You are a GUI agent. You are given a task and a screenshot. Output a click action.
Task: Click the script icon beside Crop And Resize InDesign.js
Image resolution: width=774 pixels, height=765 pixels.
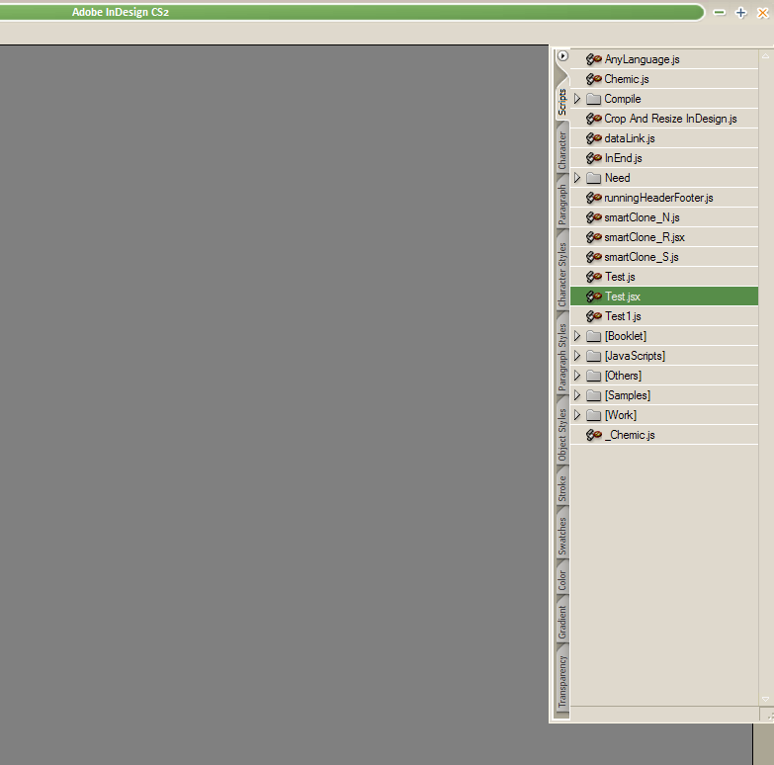click(593, 119)
